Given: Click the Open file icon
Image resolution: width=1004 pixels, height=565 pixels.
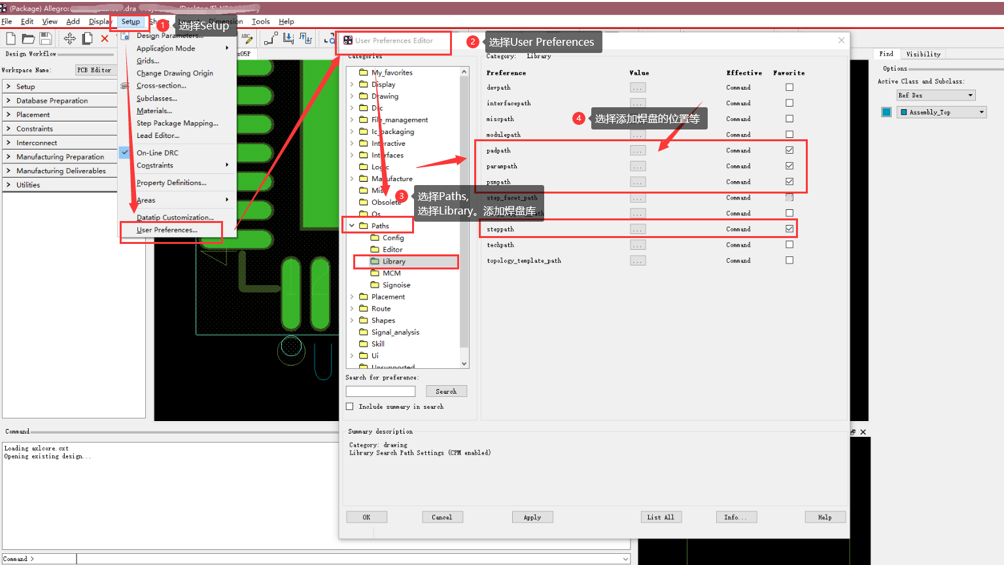Looking at the screenshot, I should pos(27,38).
